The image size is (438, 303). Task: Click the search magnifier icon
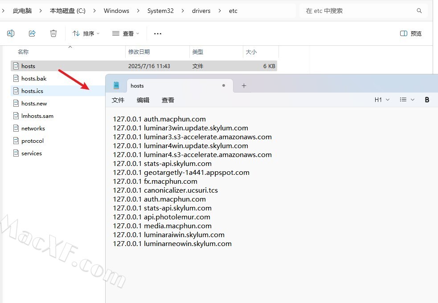tap(419, 11)
